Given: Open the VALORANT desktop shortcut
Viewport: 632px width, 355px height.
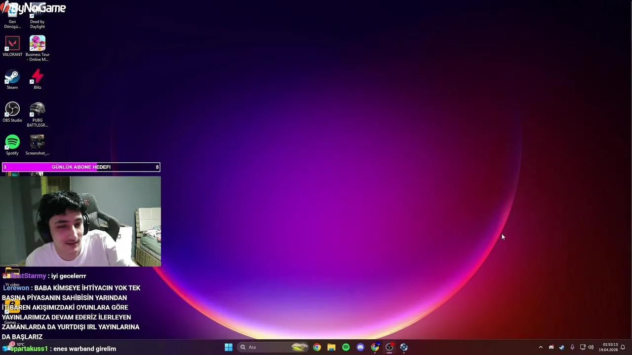Looking at the screenshot, I should click(x=12, y=46).
